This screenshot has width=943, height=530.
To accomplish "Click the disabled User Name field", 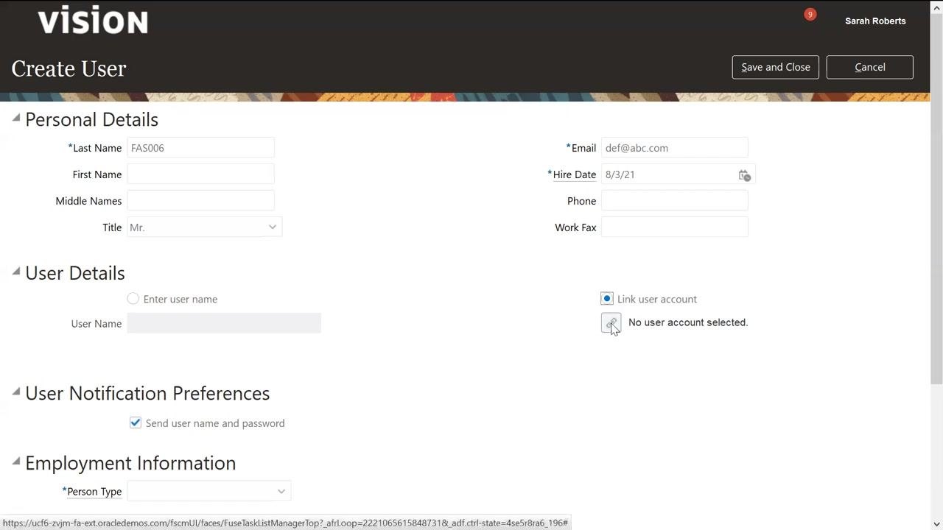I will pos(224,323).
